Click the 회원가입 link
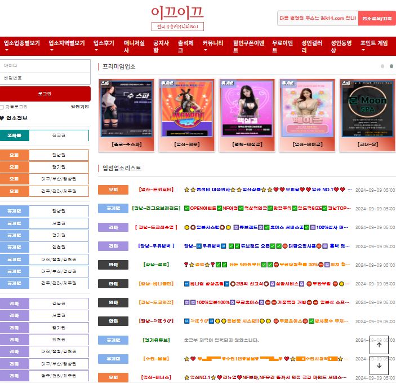396x383 pixels. [x=79, y=107]
